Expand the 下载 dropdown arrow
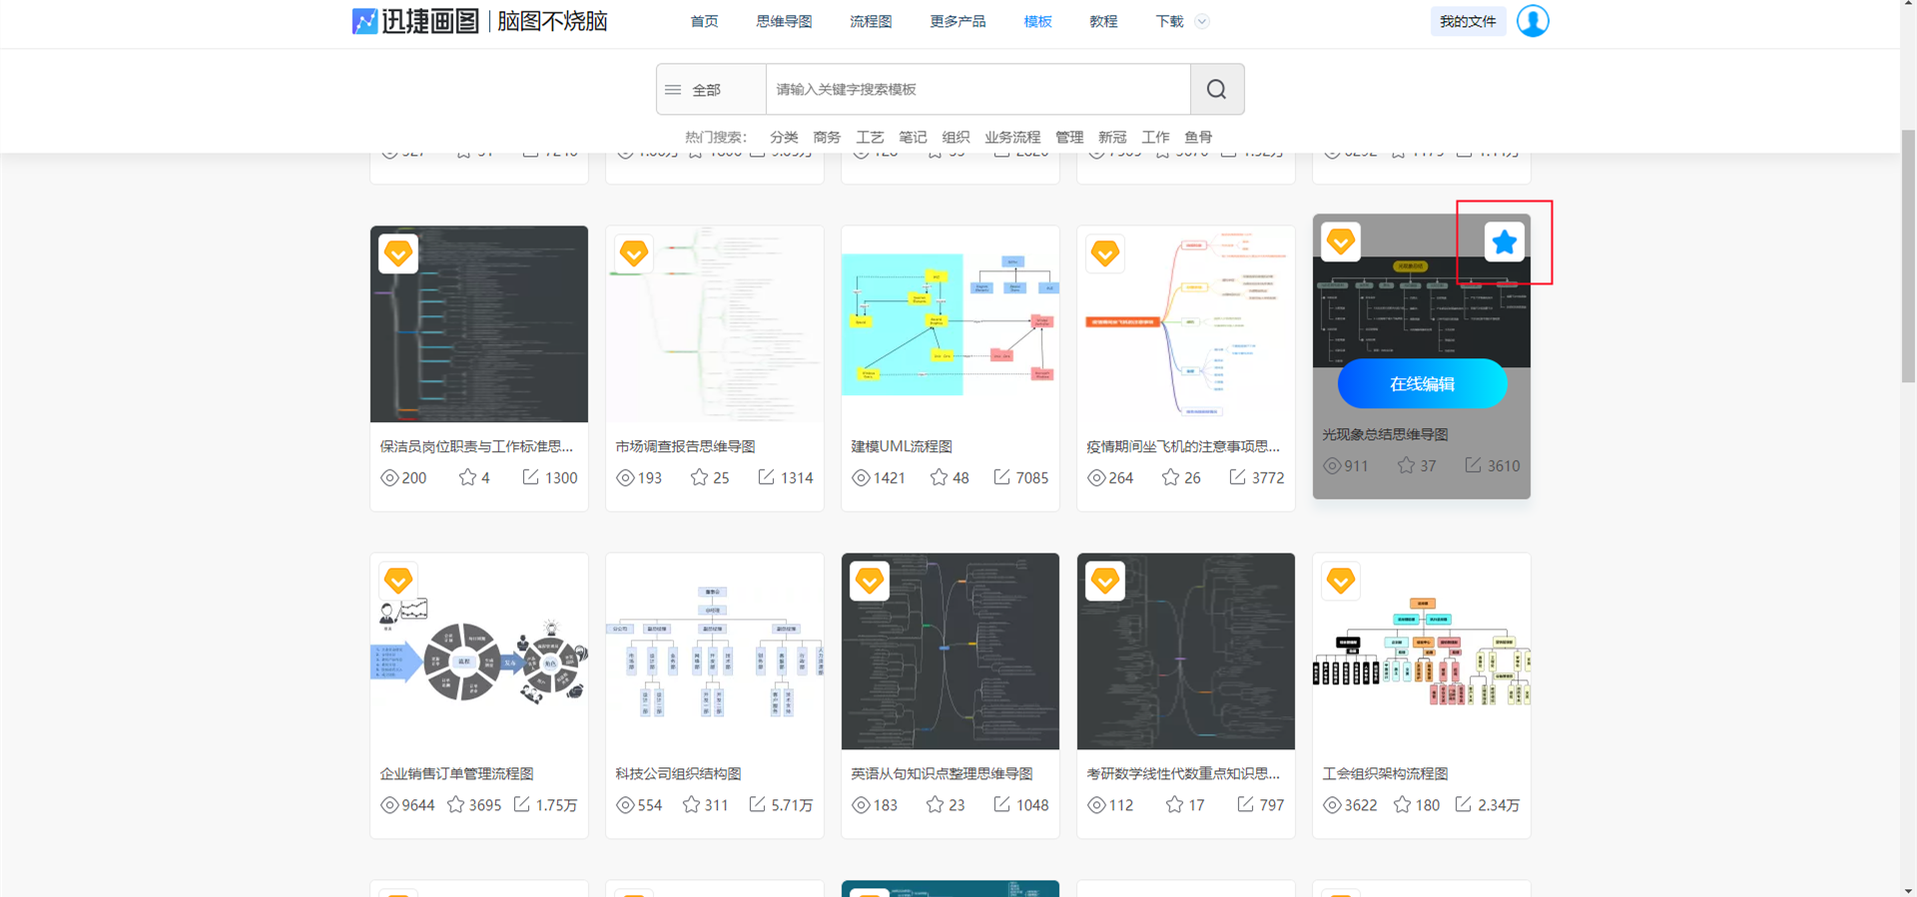 pos(1202,22)
